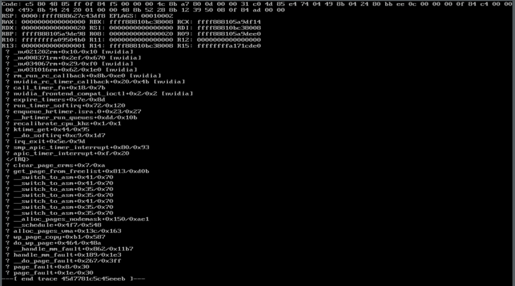This screenshot has width=515, height=286.
Task: Click the _nv034067rm+0x29/0xf0 trace line
Action: coord(70,64)
